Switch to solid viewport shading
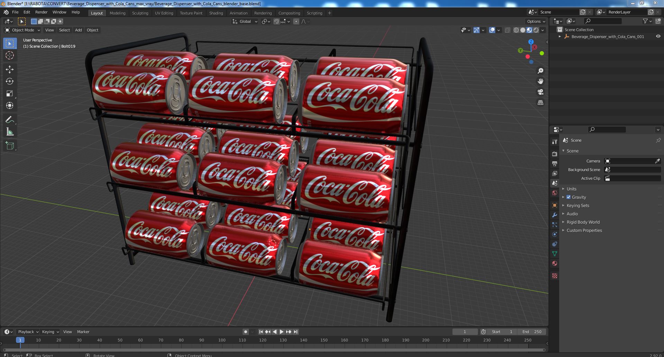This screenshot has height=357, width=664. pyautogui.click(x=523, y=30)
